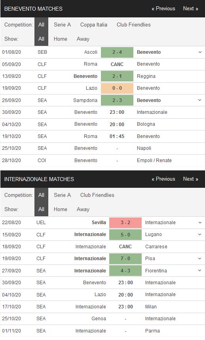This screenshot has height=340, width=205.
Task: Show Club Friendlies for Benevento
Action: click(x=133, y=25)
